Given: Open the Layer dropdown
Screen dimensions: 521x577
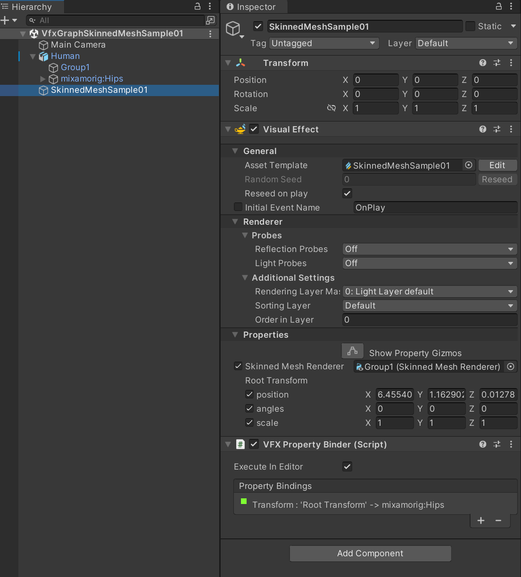Looking at the screenshot, I should click(466, 43).
